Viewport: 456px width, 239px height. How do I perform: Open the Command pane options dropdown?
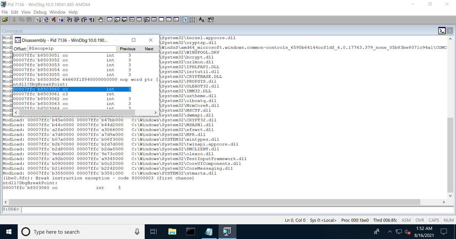(x=442, y=30)
